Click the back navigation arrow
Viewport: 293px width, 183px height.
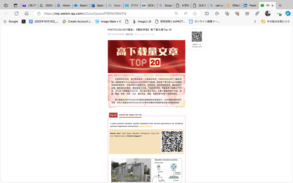tap(6, 14)
